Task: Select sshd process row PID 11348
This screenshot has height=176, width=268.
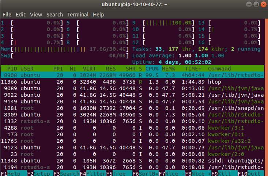Action: (x=132, y=161)
